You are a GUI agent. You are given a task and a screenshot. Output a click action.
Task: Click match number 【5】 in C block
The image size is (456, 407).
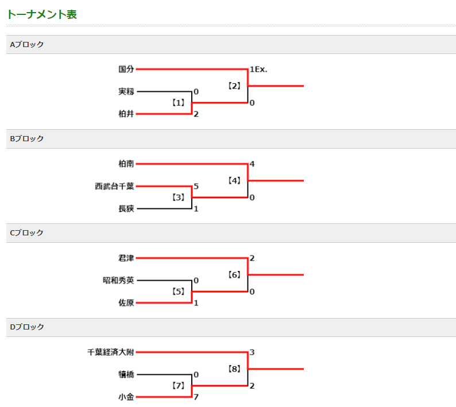[x=178, y=292]
